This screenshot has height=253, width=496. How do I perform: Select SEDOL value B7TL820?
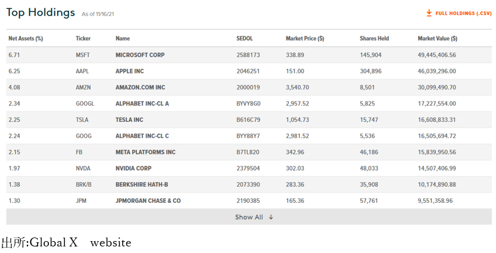click(x=248, y=152)
